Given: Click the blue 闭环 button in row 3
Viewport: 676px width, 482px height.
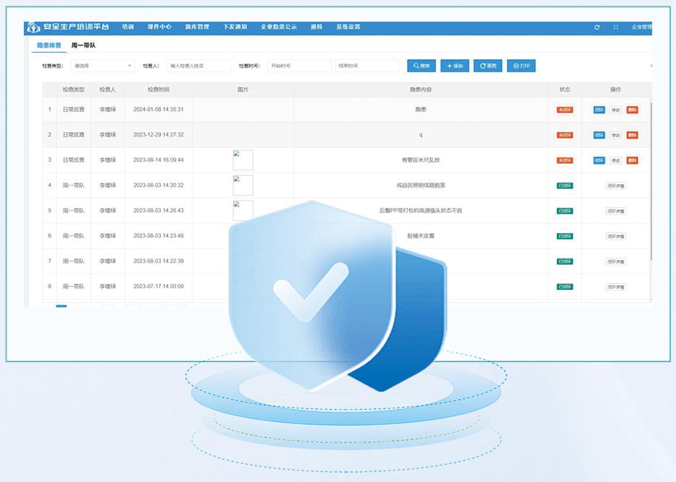Looking at the screenshot, I should click(599, 160).
